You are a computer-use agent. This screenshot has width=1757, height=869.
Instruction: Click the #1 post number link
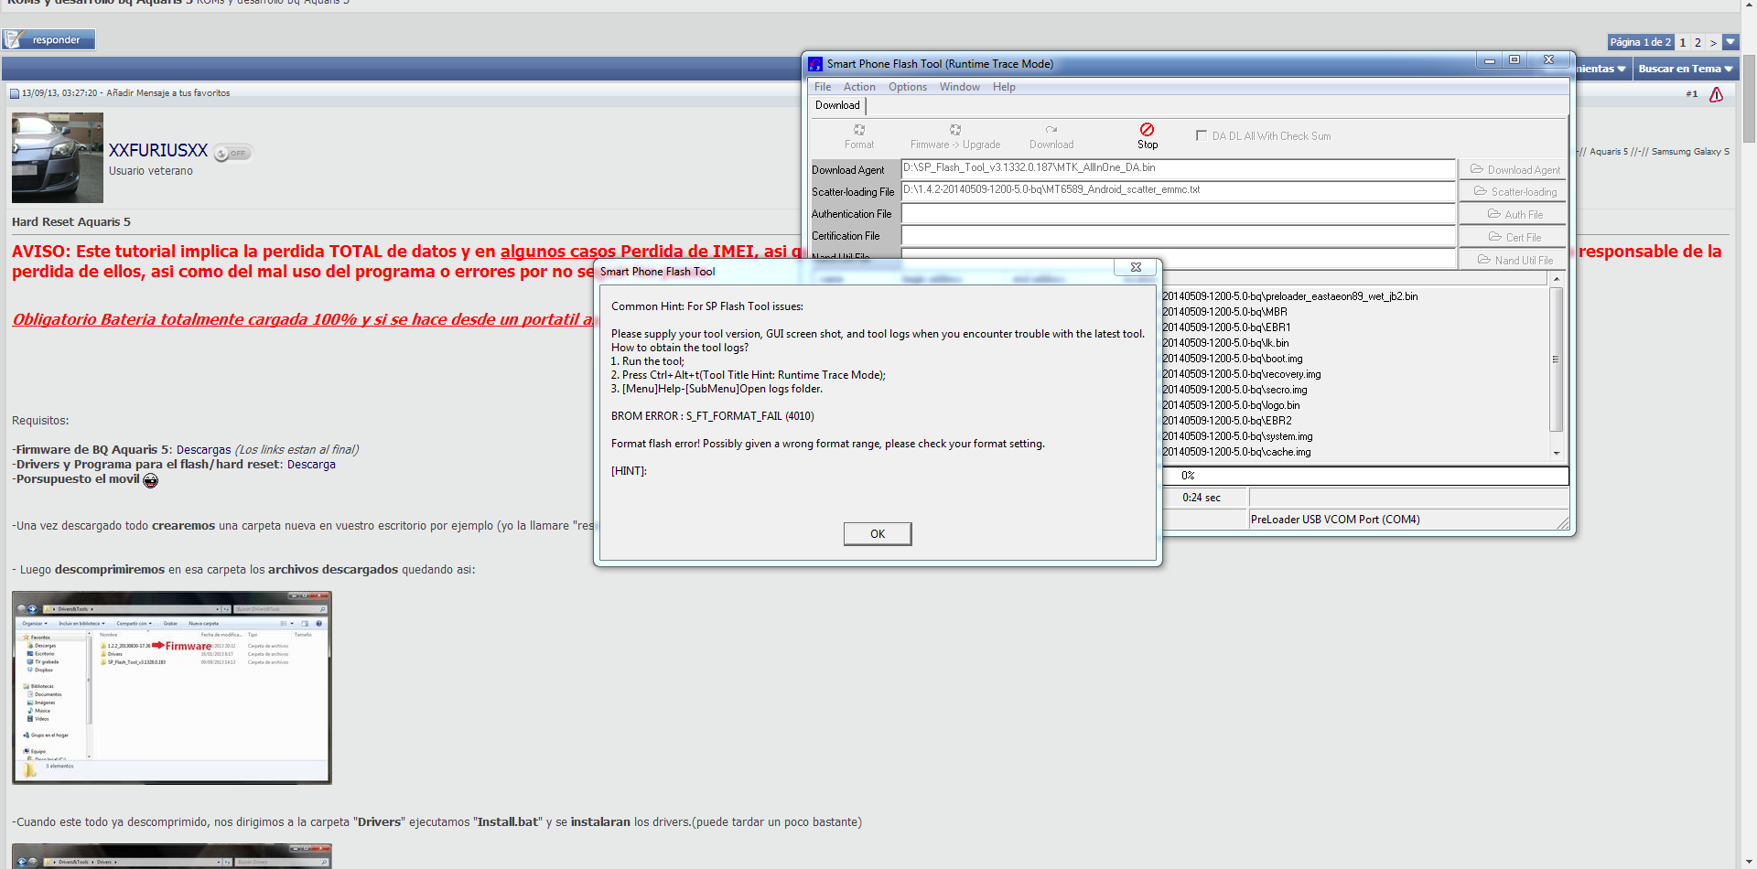click(x=1692, y=94)
